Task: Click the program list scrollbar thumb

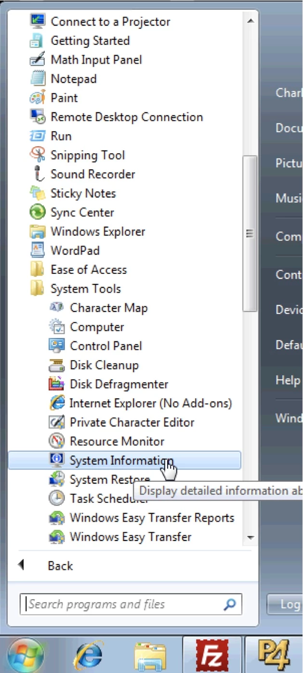Action: click(x=250, y=234)
